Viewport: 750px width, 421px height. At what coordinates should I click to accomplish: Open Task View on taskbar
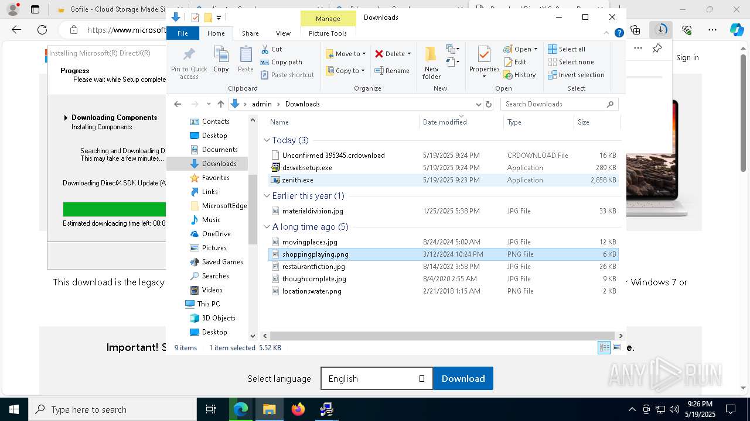pos(211,409)
